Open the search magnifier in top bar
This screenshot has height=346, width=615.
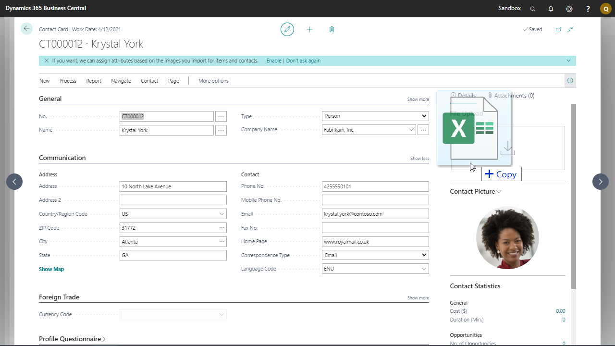[532, 9]
